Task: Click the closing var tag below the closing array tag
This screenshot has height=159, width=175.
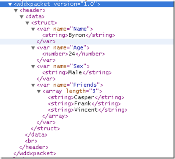Action: pyautogui.click(x=46, y=122)
